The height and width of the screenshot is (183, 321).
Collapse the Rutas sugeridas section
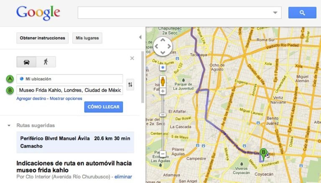(x=9, y=125)
